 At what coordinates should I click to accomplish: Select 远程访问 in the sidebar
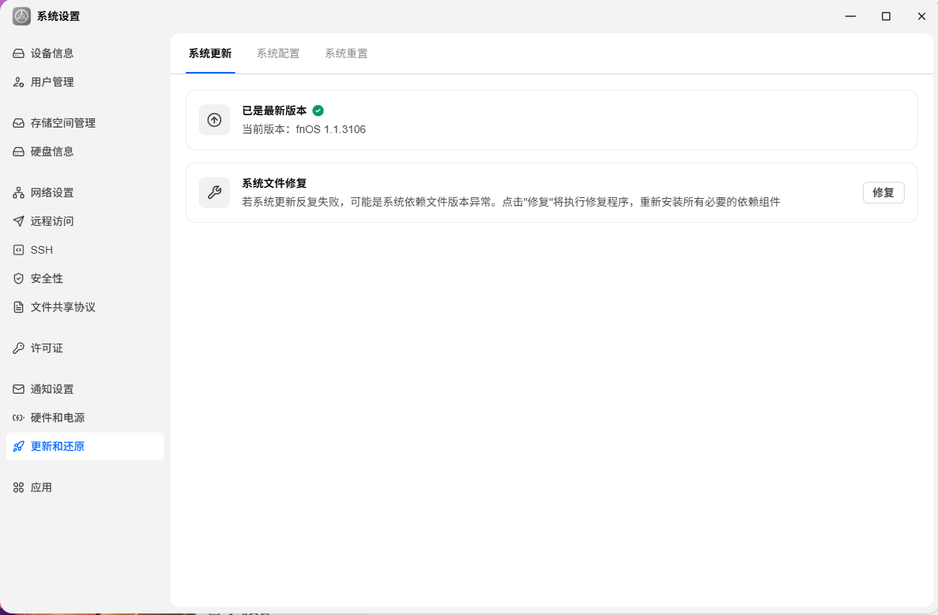(85, 221)
